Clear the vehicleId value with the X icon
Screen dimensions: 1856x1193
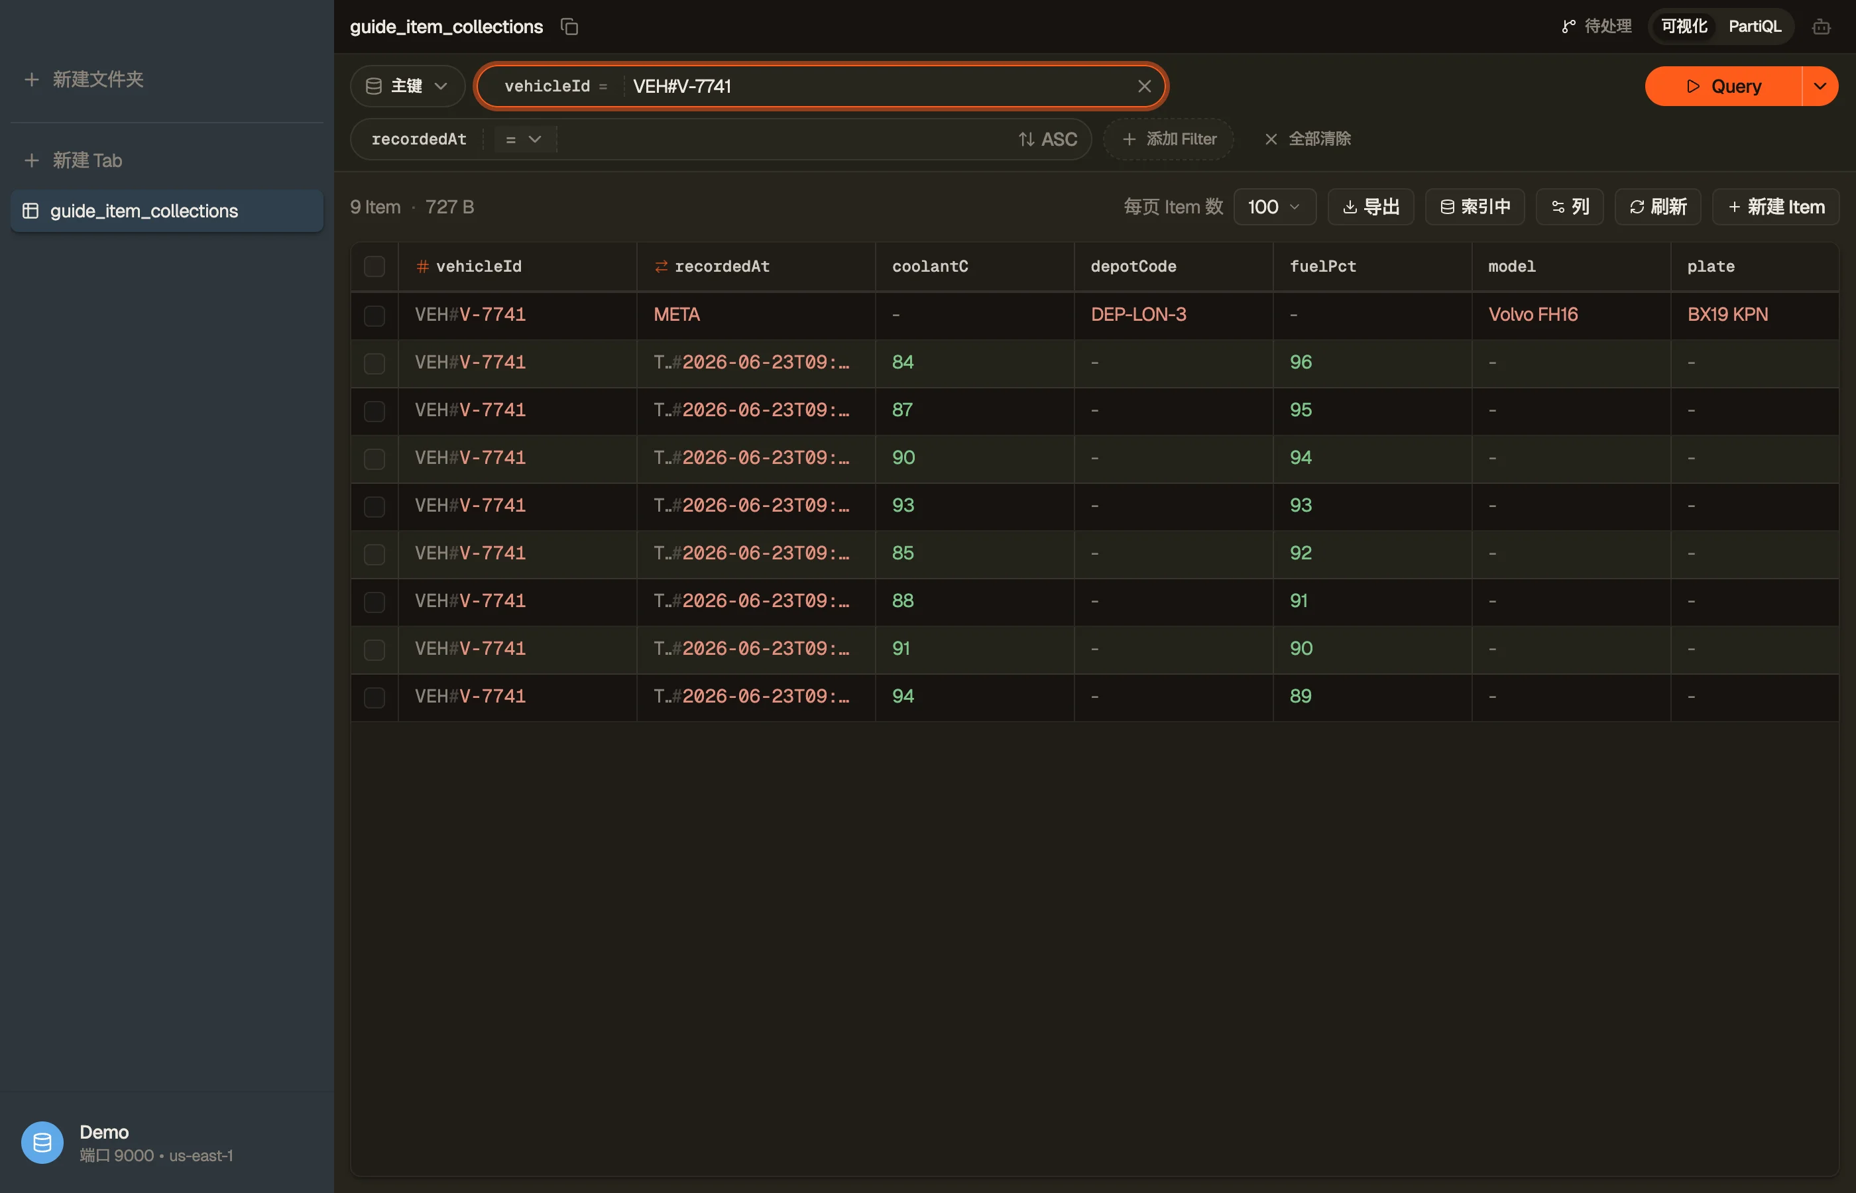(x=1144, y=86)
